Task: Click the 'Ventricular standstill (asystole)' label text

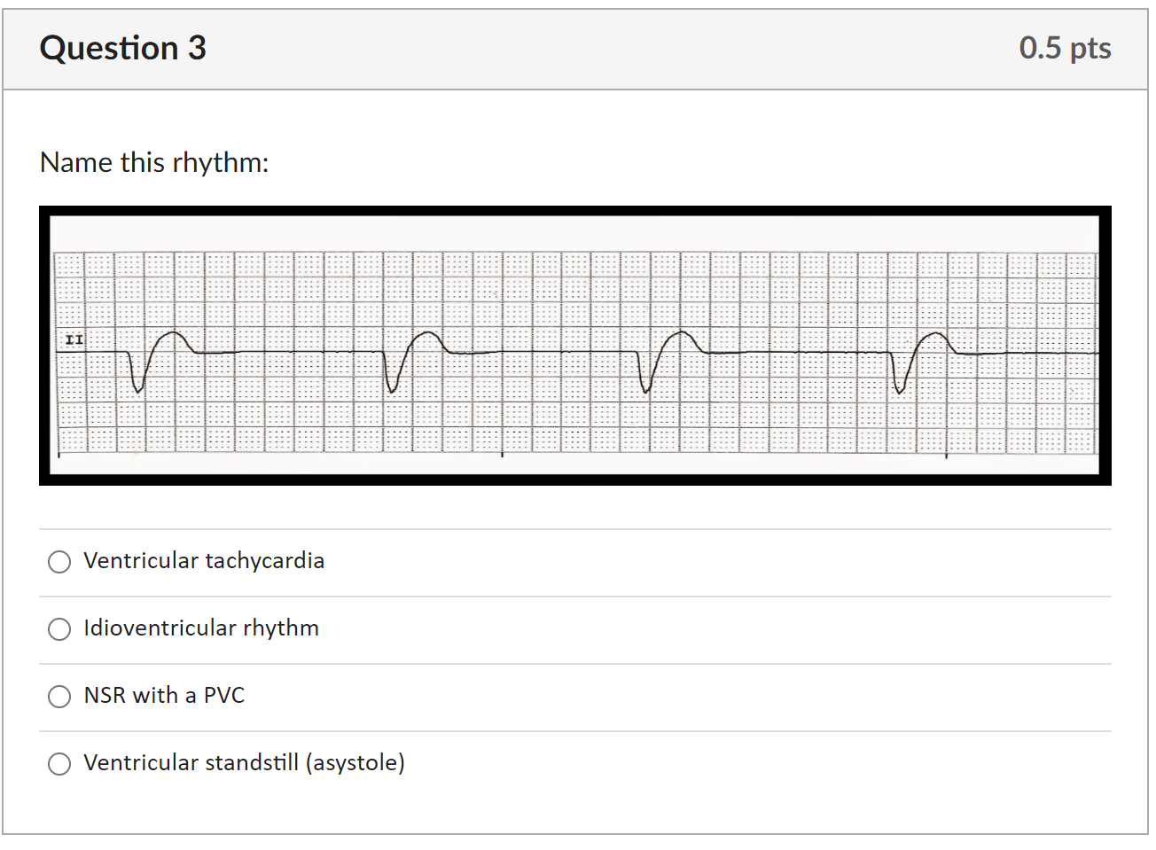Action: click(244, 763)
